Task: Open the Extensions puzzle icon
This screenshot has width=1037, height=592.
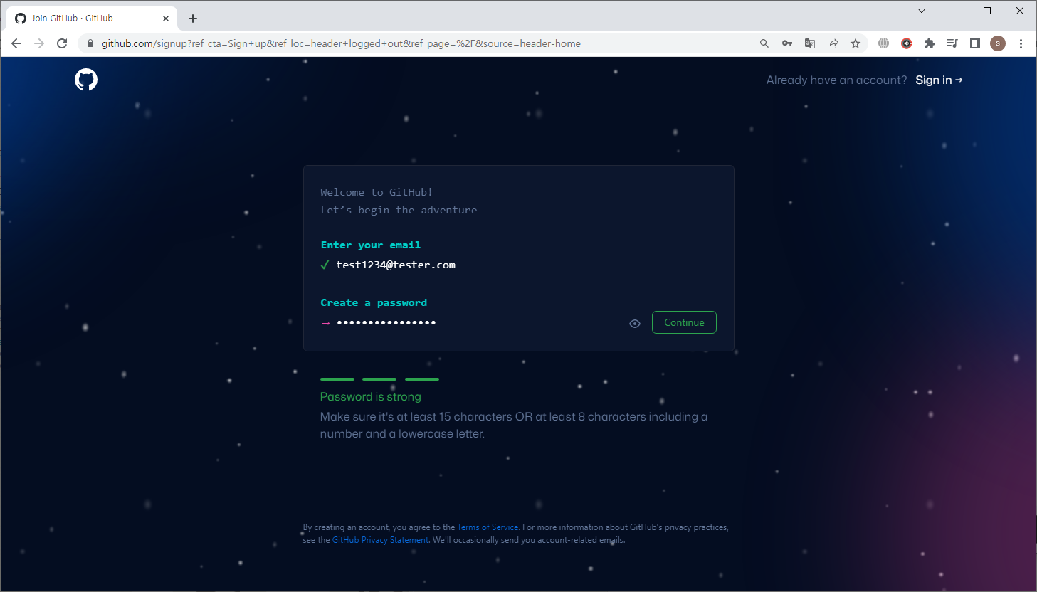Action: click(x=930, y=43)
